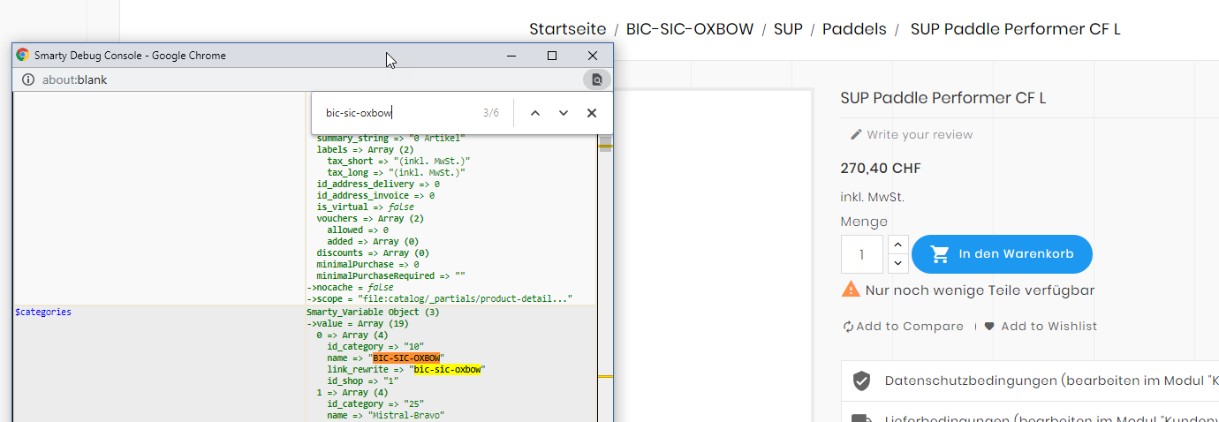Image resolution: width=1219 pixels, height=422 pixels.
Task: Click the last breadcrumb SUP Paddle Performer CF L
Action: click(x=1016, y=29)
